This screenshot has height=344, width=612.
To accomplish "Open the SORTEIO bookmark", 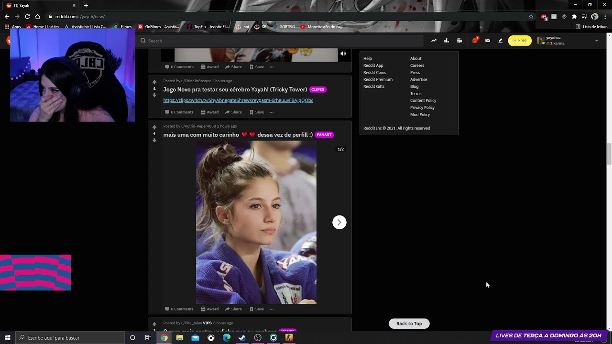I will (x=284, y=27).
